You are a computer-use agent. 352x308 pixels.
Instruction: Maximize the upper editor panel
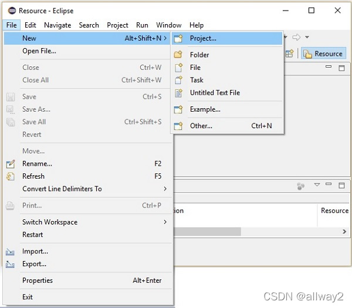(x=341, y=68)
